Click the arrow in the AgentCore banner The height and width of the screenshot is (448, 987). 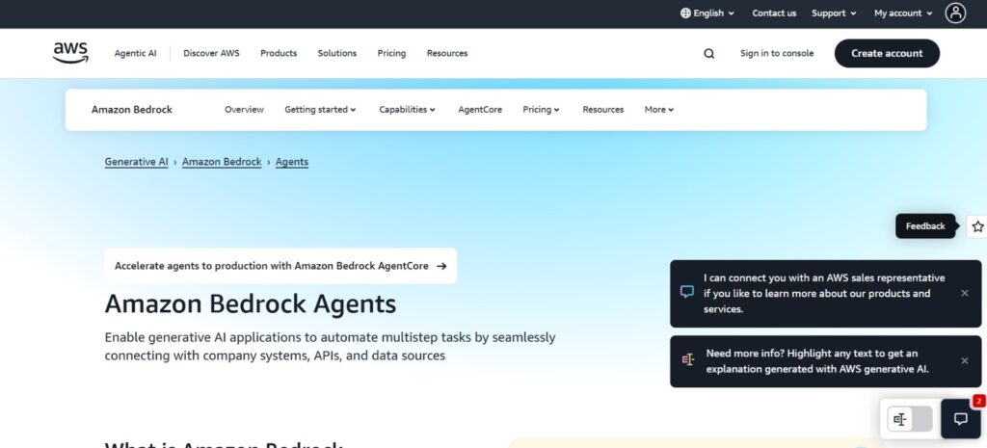441,266
